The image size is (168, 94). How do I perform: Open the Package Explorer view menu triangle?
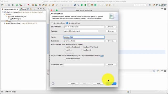click(x=38, y=9)
